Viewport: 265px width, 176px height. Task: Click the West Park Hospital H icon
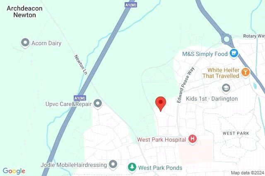pos(192,139)
